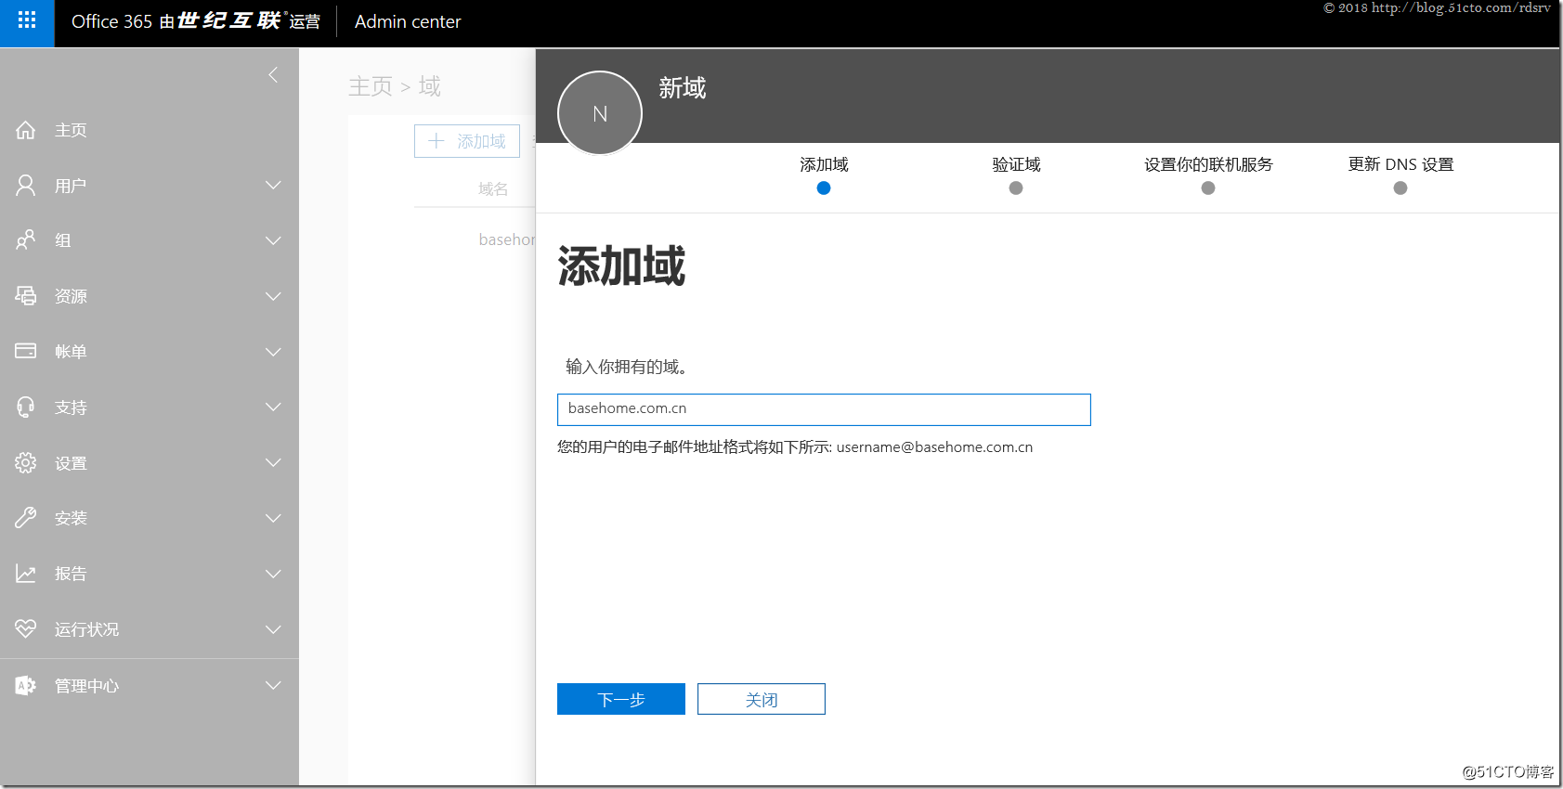1563x789 pixels.
Task: Expand the 支持 menu chevron
Action: coord(273,407)
